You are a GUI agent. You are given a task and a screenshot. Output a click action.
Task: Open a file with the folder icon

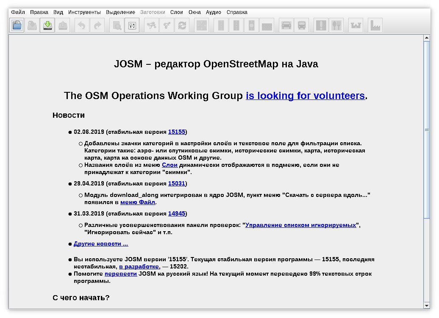coord(17,25)
